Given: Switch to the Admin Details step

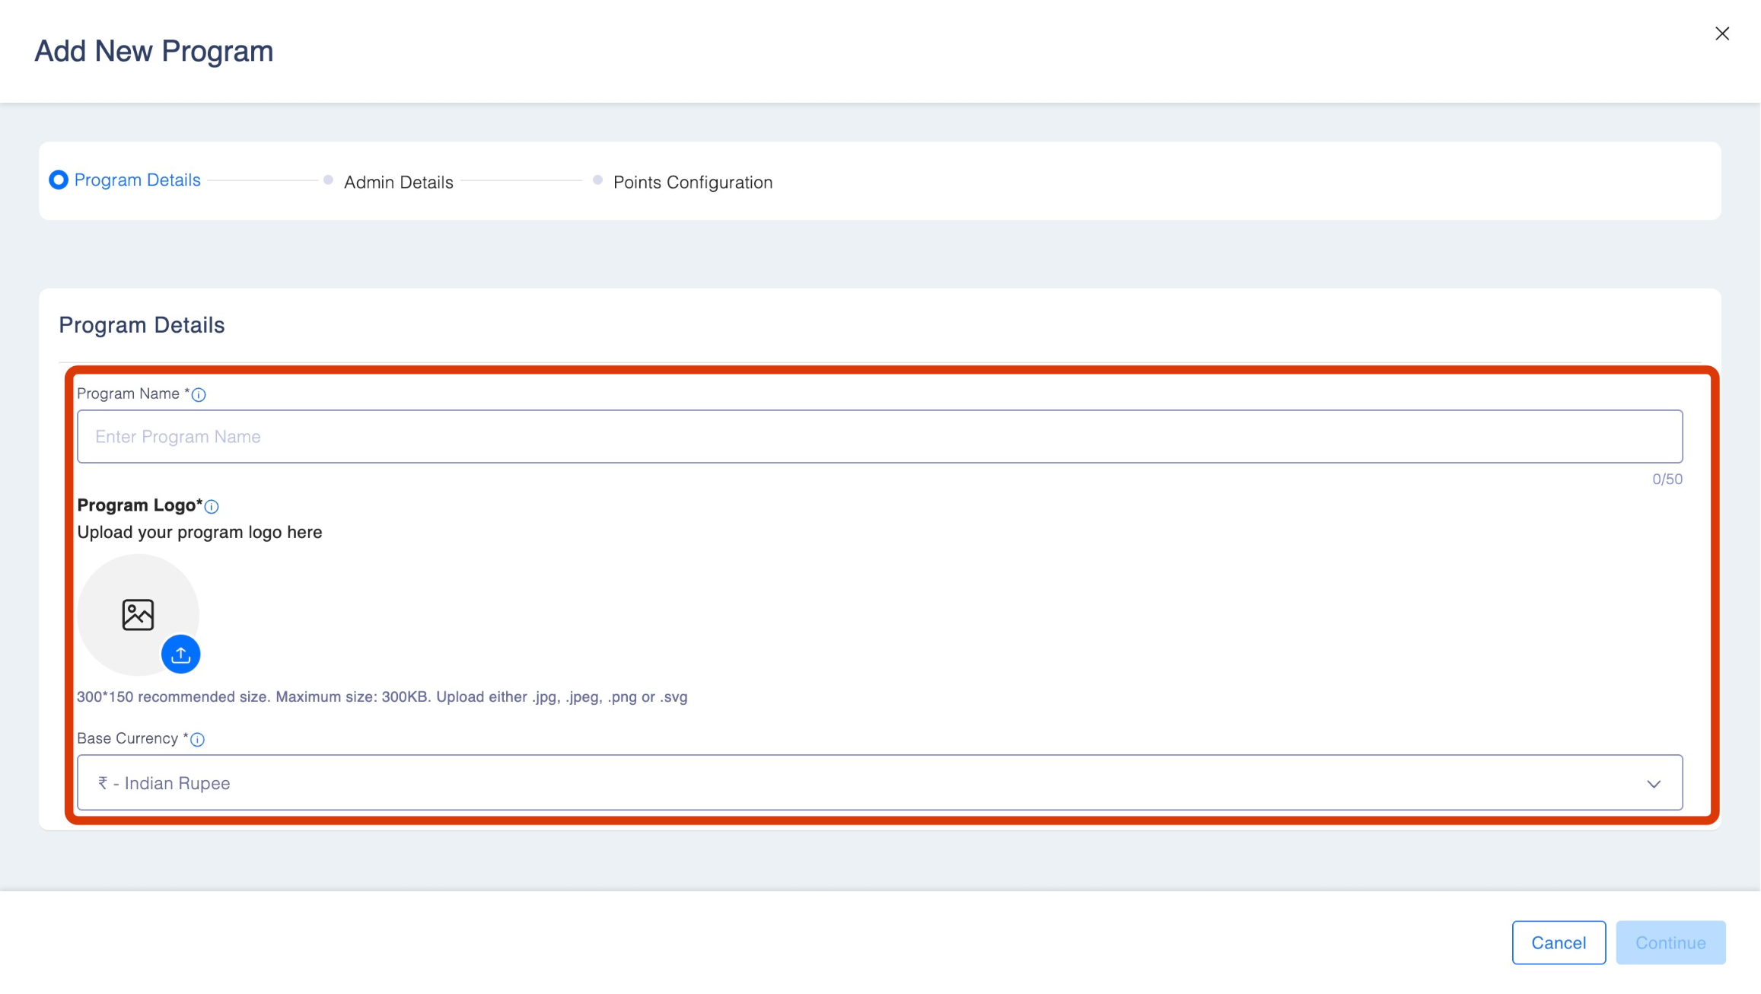Looking at the screenshot, I should 398,182.
